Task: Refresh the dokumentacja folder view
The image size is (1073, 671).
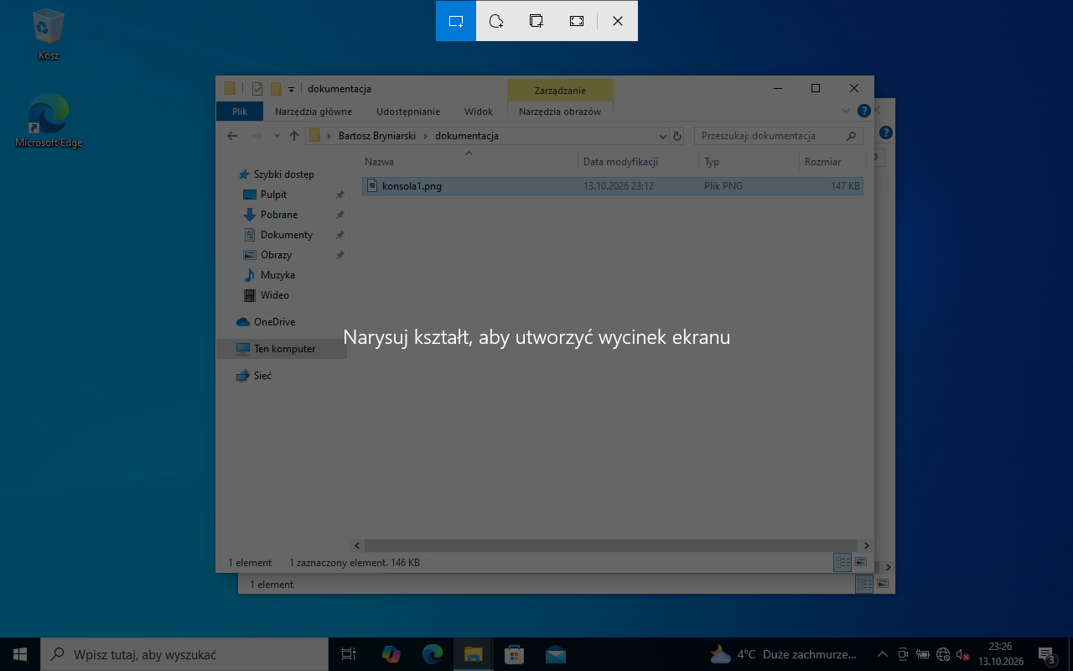Action: [x=677, y=136]
